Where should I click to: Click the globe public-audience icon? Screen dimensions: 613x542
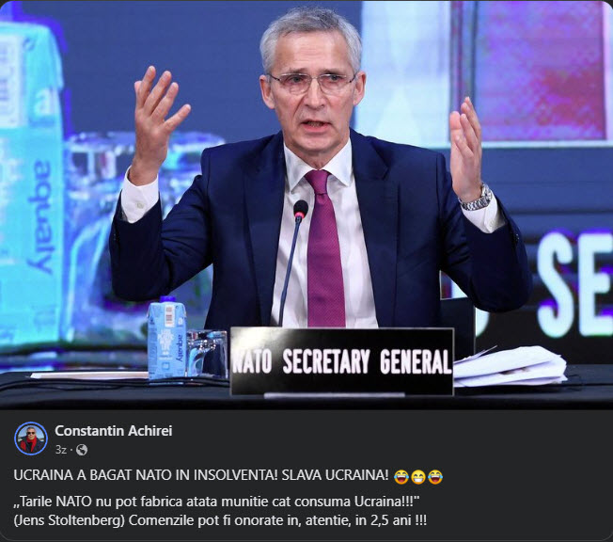coord(82,450)
